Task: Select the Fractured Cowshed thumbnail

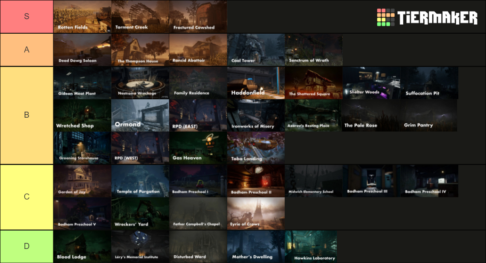Action: click(198, 17)
